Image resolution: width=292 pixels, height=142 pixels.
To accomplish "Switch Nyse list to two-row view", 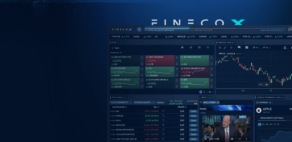I will tap(191, 47).
